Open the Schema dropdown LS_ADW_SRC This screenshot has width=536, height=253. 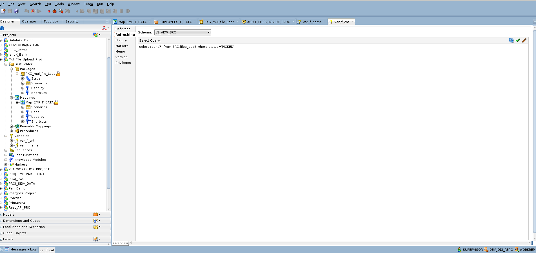pyautogui.click(x=183, y=32)
